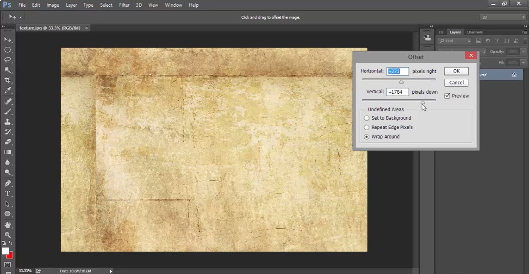Image resolution: width=529 pixels, height=274 pixels.
Task: Open the layer Kind filter dropdown
Action: click(x=454, y=41)
